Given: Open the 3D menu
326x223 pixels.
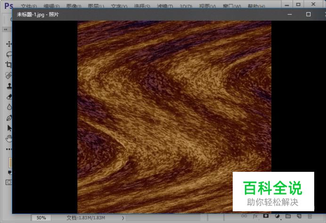Looking at the screenshot, I should pos(186,6).
